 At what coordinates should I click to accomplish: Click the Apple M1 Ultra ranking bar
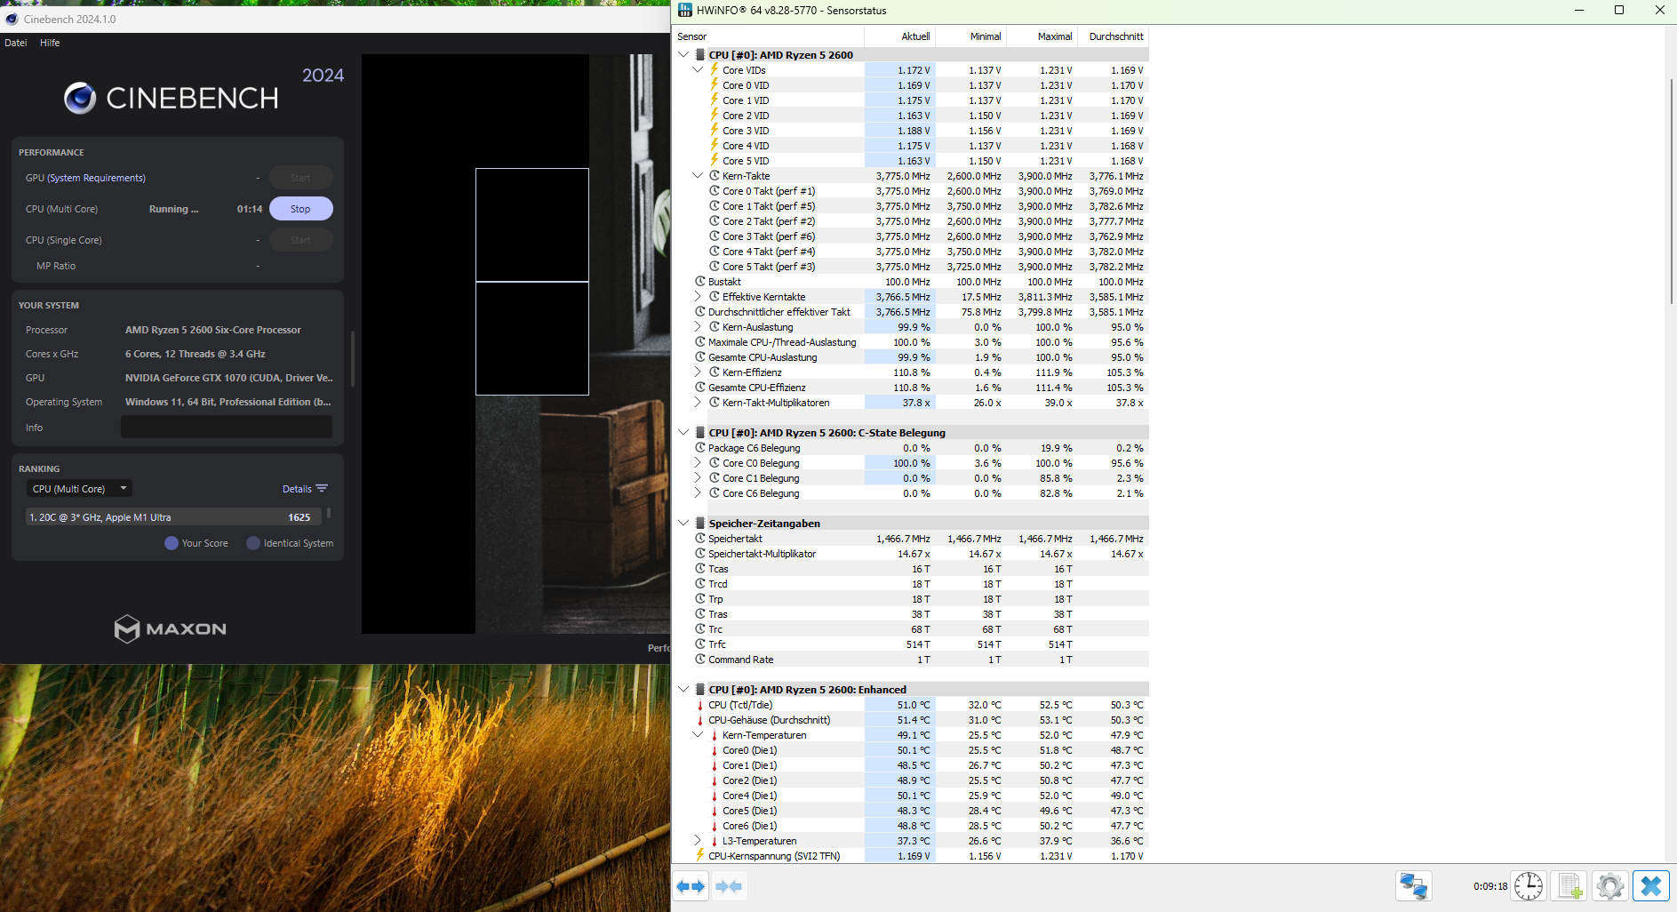173,517
